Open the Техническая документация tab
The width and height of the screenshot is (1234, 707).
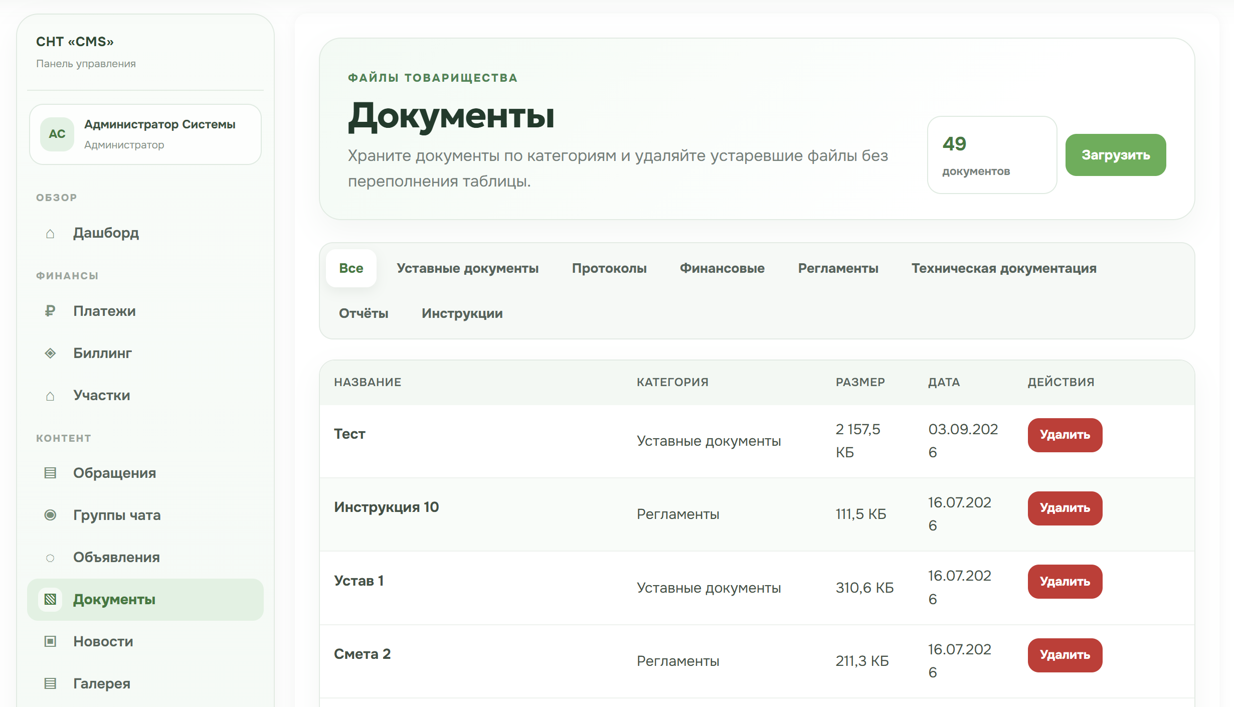coord(1004,268)
